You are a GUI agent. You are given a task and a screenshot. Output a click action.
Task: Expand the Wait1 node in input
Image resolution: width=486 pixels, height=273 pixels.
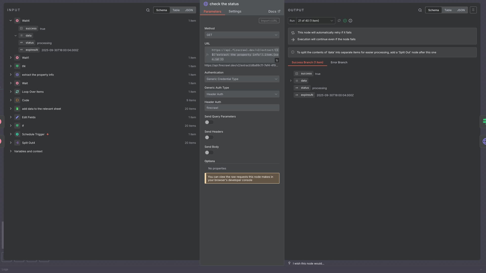point(11,58)
